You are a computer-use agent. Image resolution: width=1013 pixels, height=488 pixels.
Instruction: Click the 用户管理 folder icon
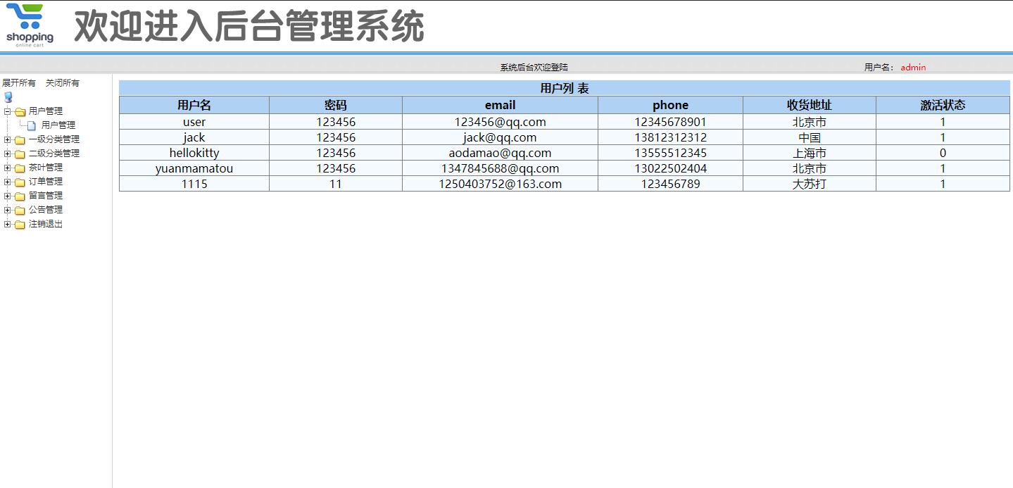[x=20, y=111]
